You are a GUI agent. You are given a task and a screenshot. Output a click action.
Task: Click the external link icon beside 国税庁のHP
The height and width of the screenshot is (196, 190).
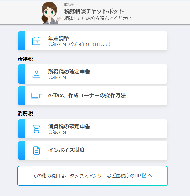[144, 176]
